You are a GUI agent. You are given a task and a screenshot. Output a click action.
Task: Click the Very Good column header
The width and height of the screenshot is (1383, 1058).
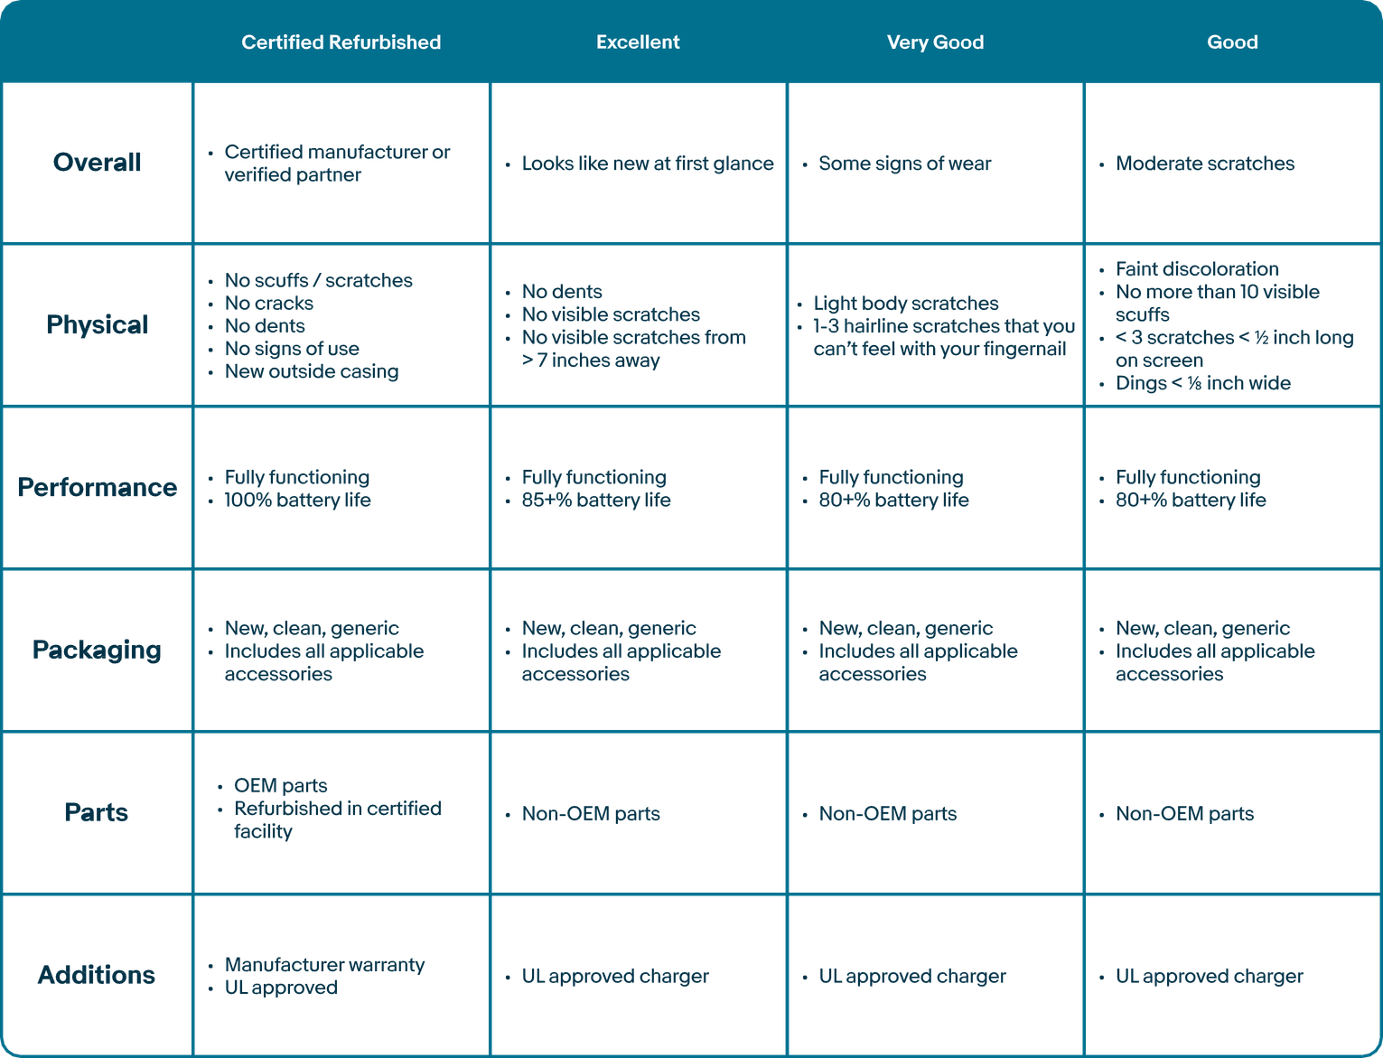click(935, 42)
